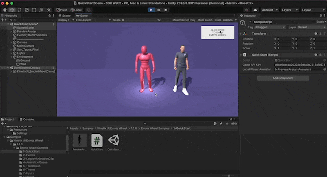
Task: Select the Inspector tab
Action: [x=248, y=15]
